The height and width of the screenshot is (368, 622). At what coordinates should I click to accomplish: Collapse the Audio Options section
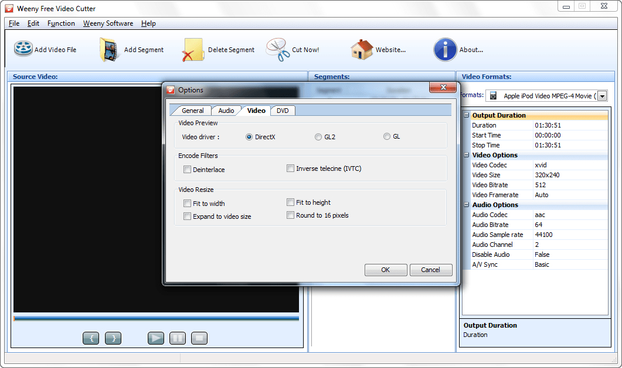tap(467, 205)
